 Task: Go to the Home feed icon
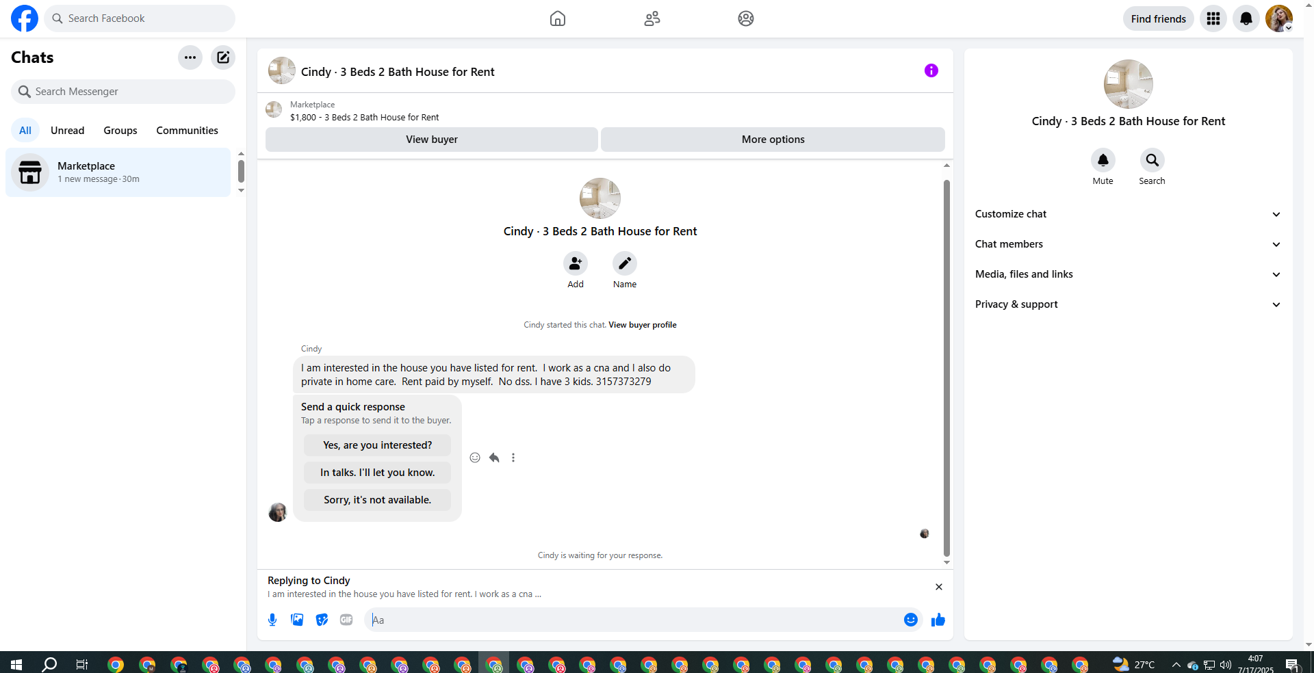(x=558, y=18)
